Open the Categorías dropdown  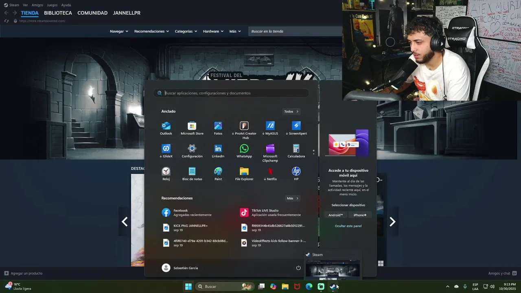[x=186, y=31]
